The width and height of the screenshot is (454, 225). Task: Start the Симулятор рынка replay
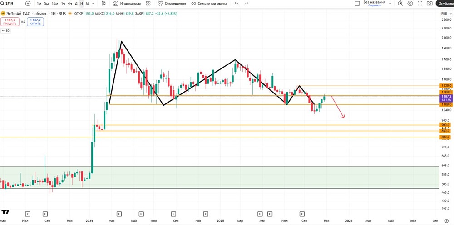[209, 4]
